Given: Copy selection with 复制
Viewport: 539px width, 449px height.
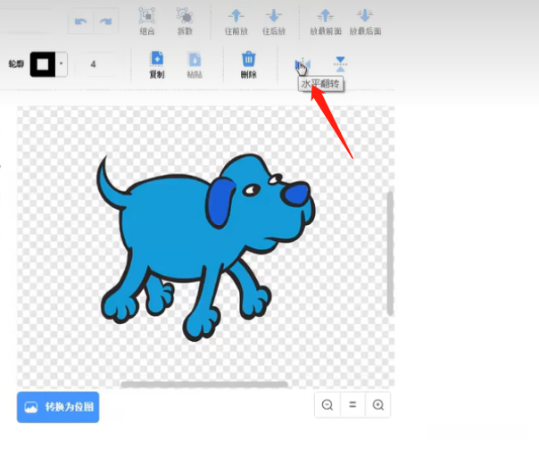Looking at the screenshot, I should [157, 64].
